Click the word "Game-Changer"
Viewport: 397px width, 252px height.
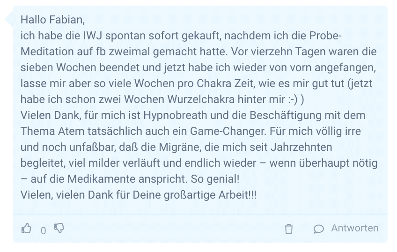(x=228, y=131)
